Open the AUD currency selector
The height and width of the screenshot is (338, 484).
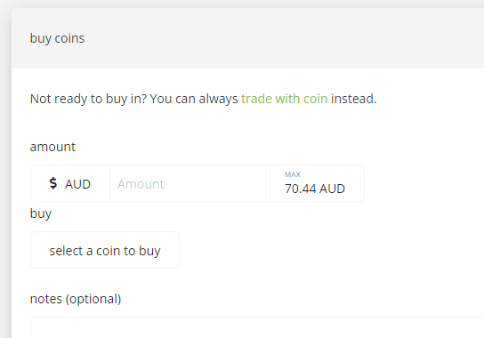click(70, 183)
